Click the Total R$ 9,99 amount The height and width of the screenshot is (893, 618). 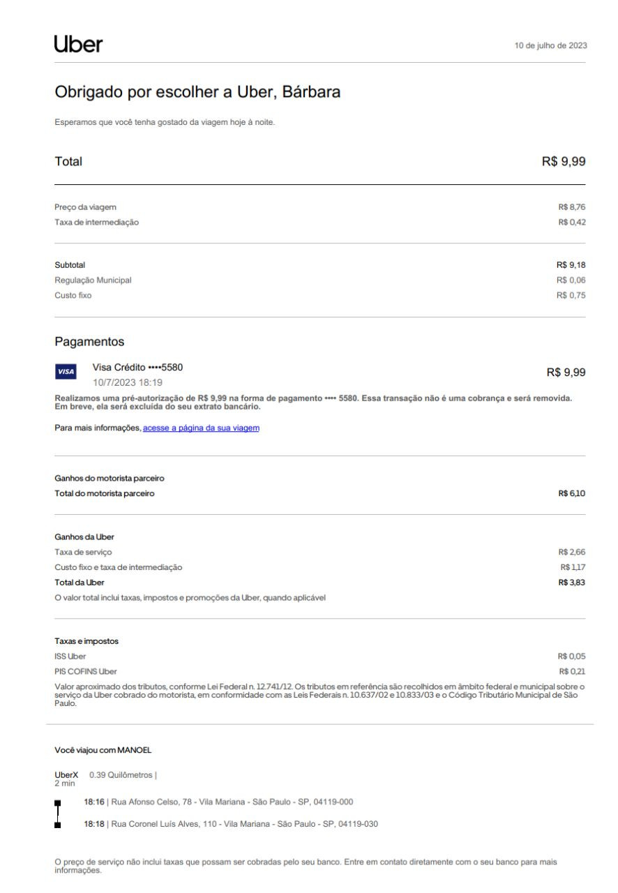[563, 162]
